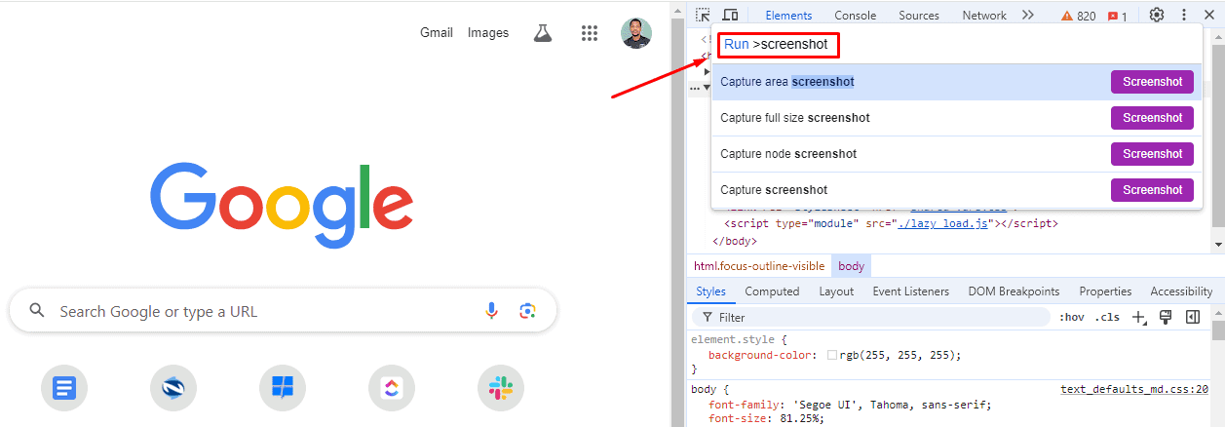Open the Computed pane tab
Screen dimensions: 1225x427
tap(772, 291)
